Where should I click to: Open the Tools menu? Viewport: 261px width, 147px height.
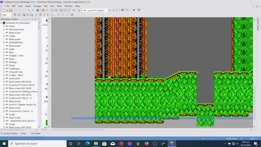pos(59,6)
